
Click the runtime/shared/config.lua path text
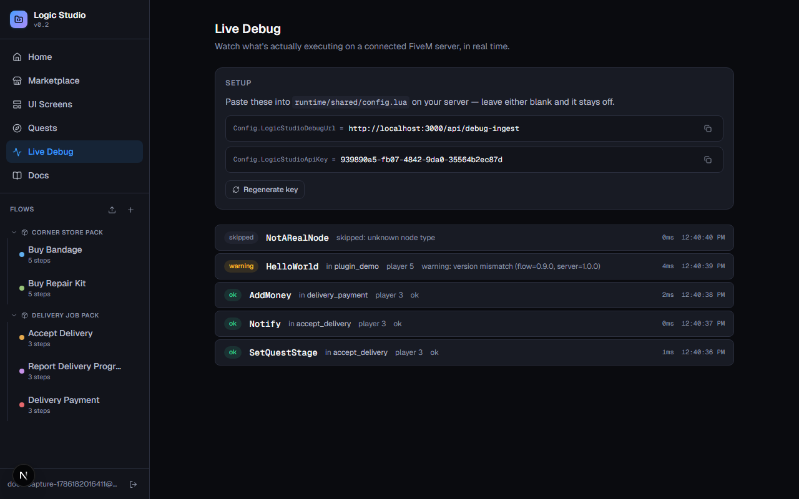[351, 102]
